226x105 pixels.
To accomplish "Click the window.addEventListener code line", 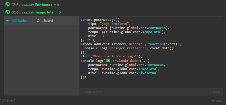I will click(131, 44).
